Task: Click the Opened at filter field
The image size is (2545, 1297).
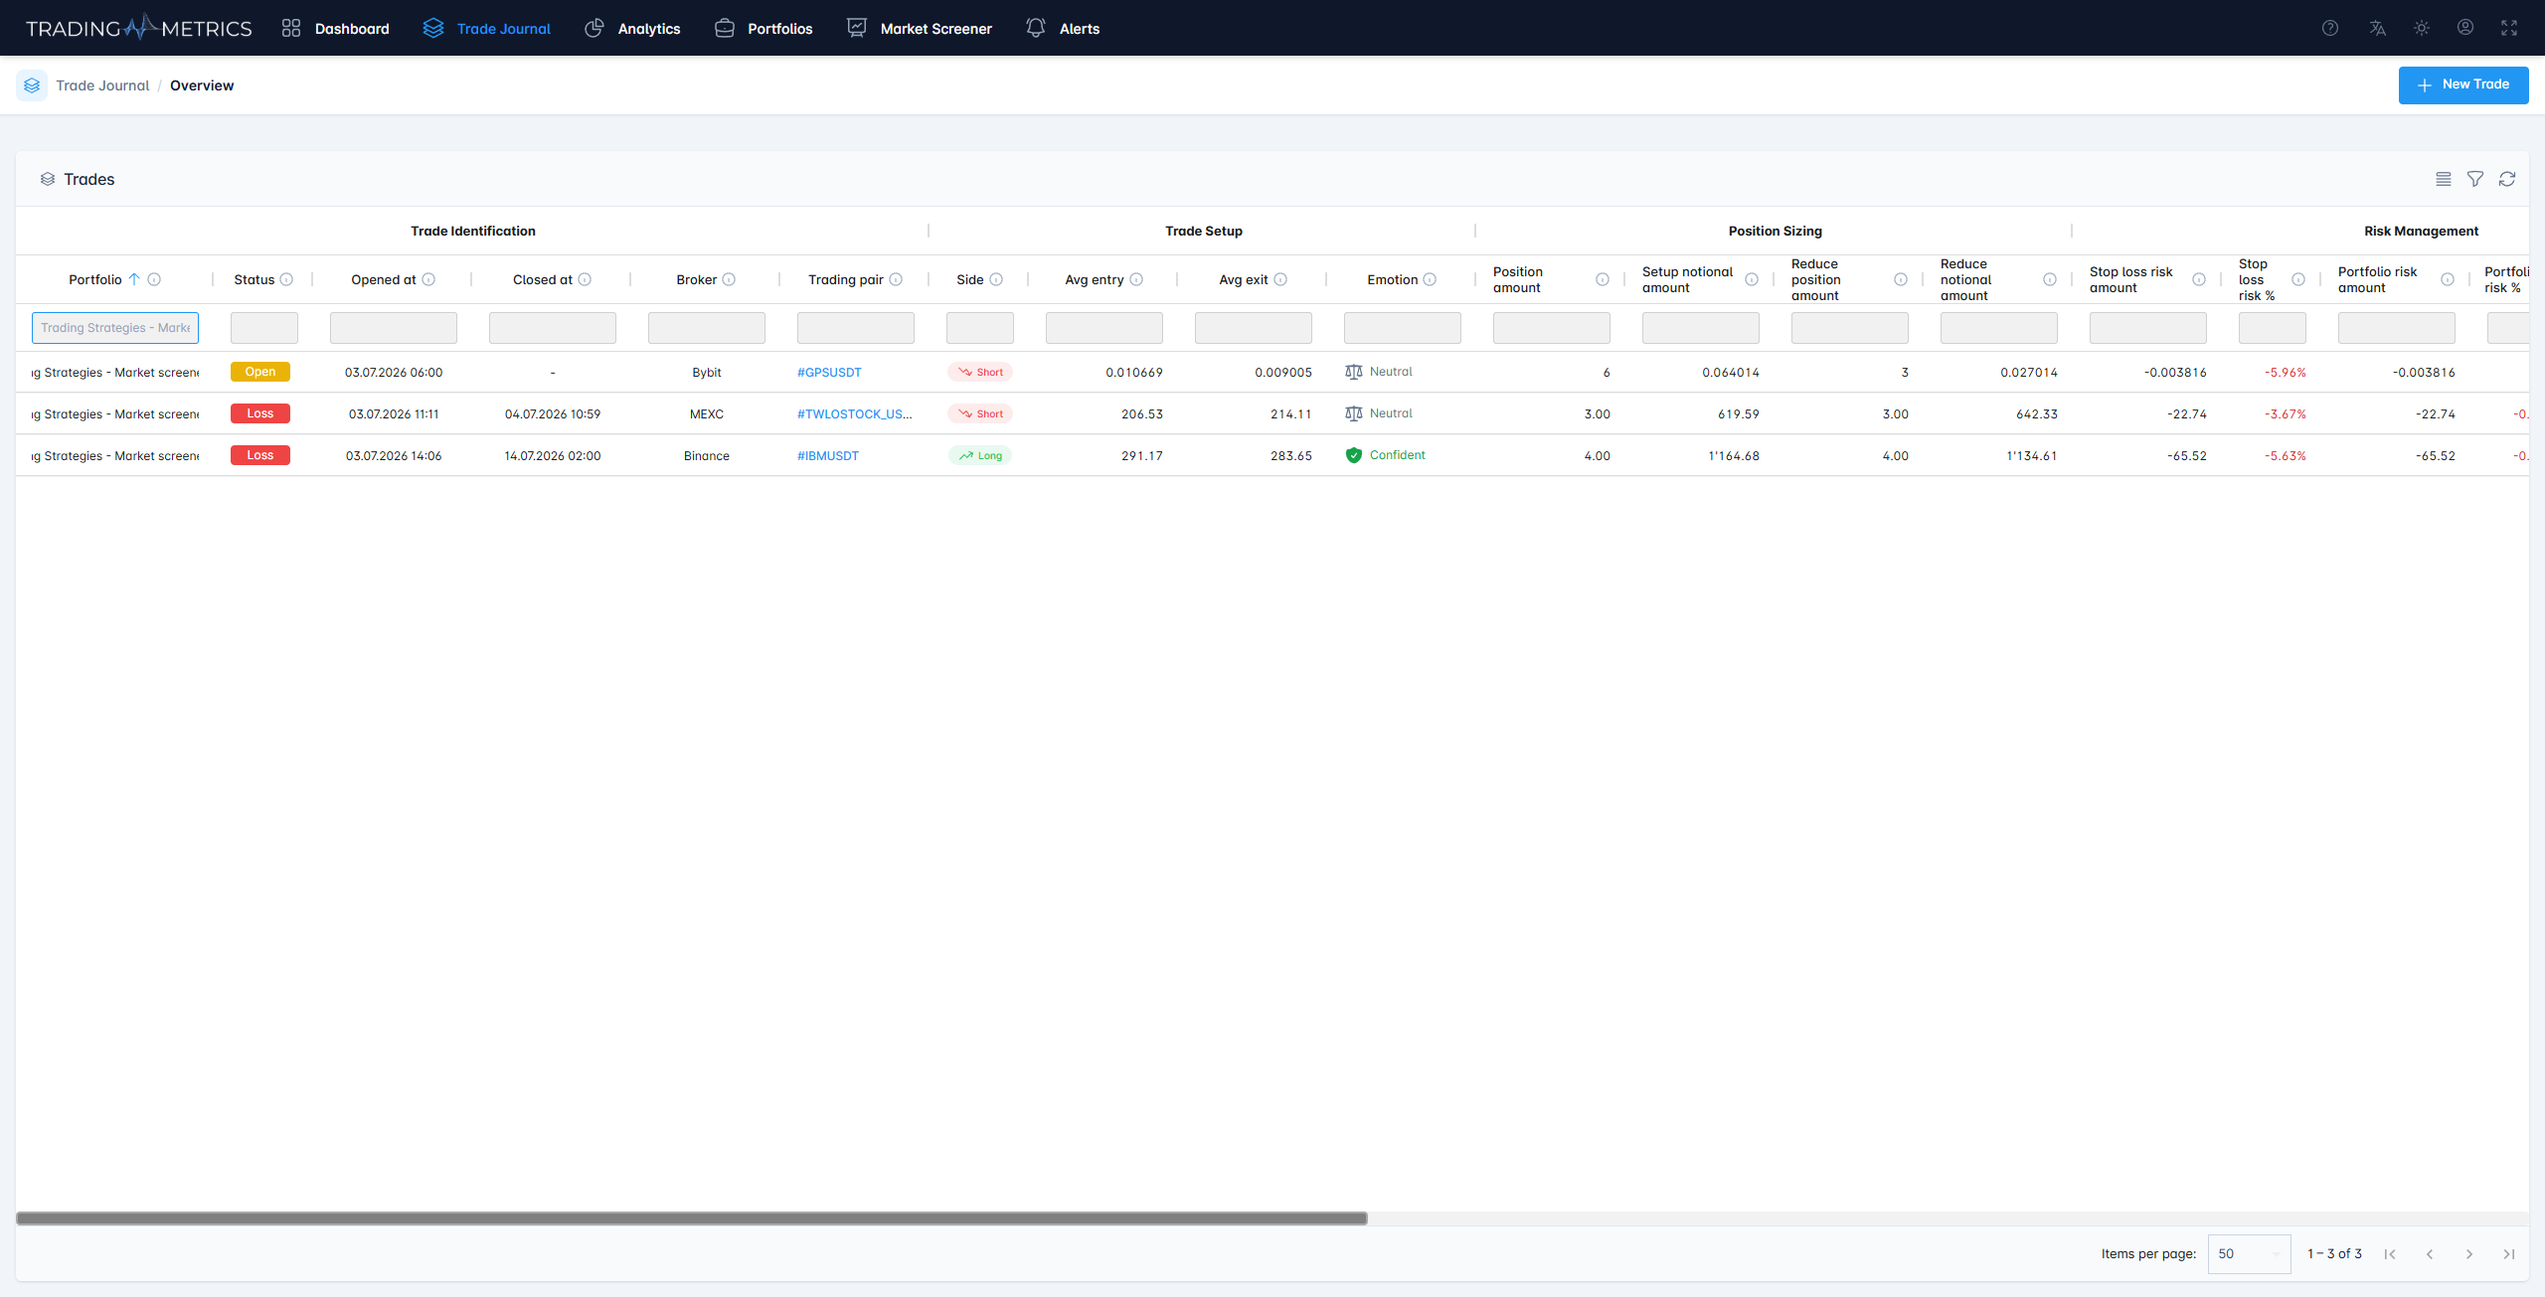Action: coord(394,328)
